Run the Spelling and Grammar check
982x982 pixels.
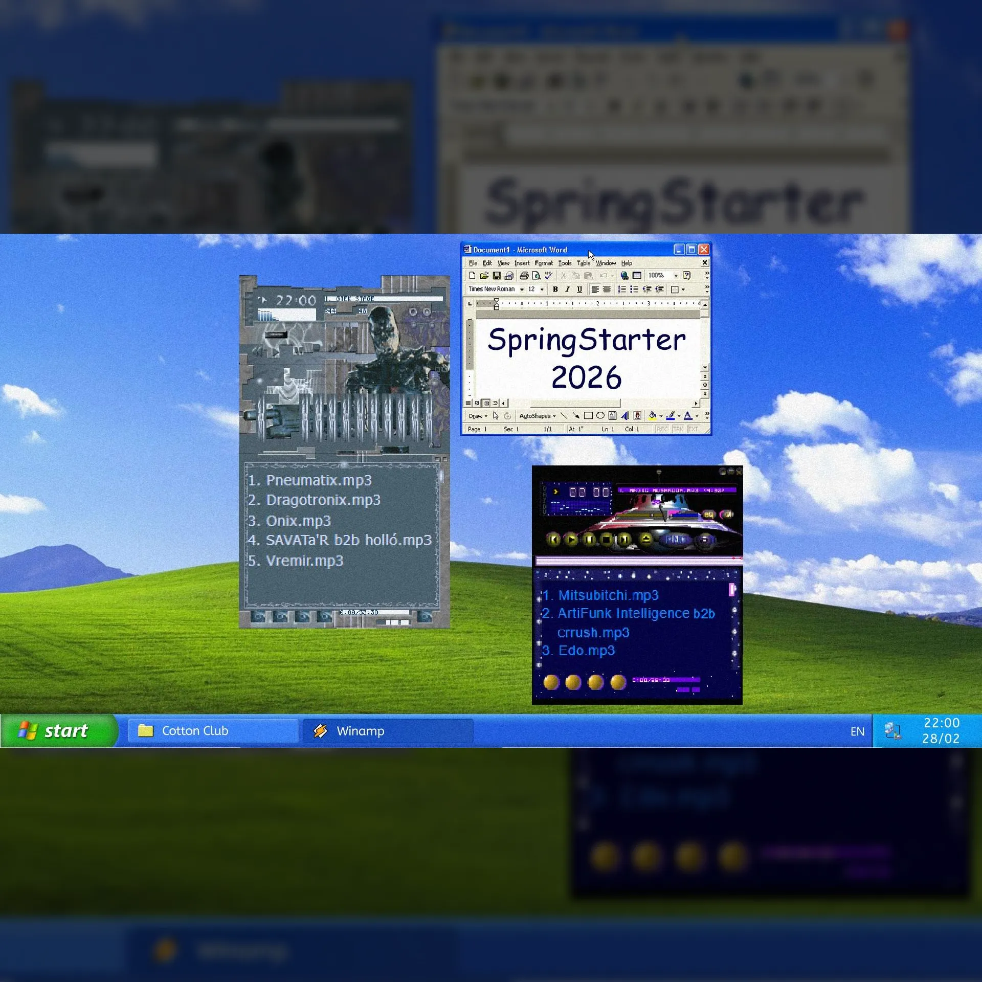click(547, 276)
